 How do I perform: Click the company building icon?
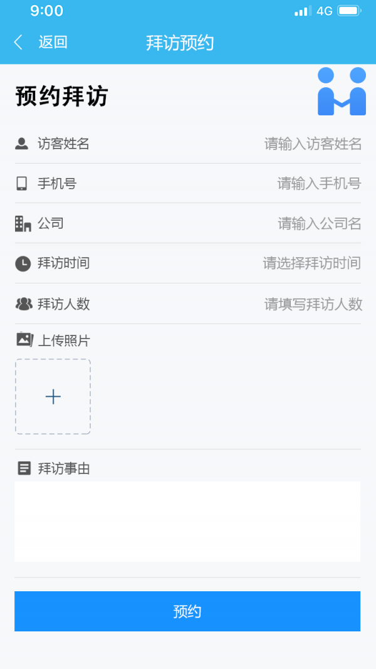tap(23, 223)
